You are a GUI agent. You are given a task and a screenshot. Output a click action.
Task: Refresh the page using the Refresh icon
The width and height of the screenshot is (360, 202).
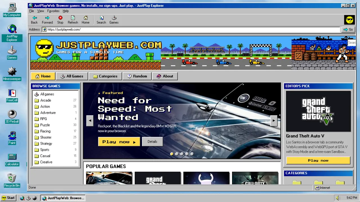pyautogui.click(x=73, y=20)
